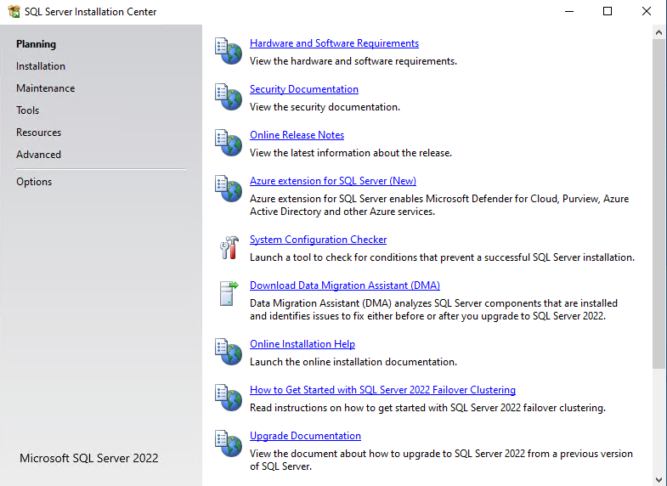Click the scrollbar up arrow
This screenshot has width=667, height=486.
[x=659, y=32]
